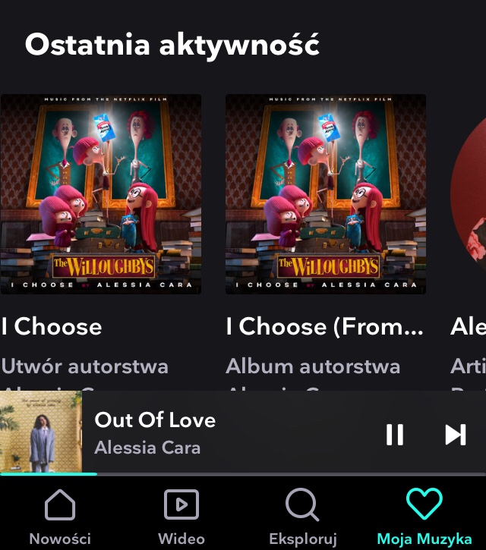
Task: Tap the Out Of Love mini-player artwork
Action: pos(41,432)
